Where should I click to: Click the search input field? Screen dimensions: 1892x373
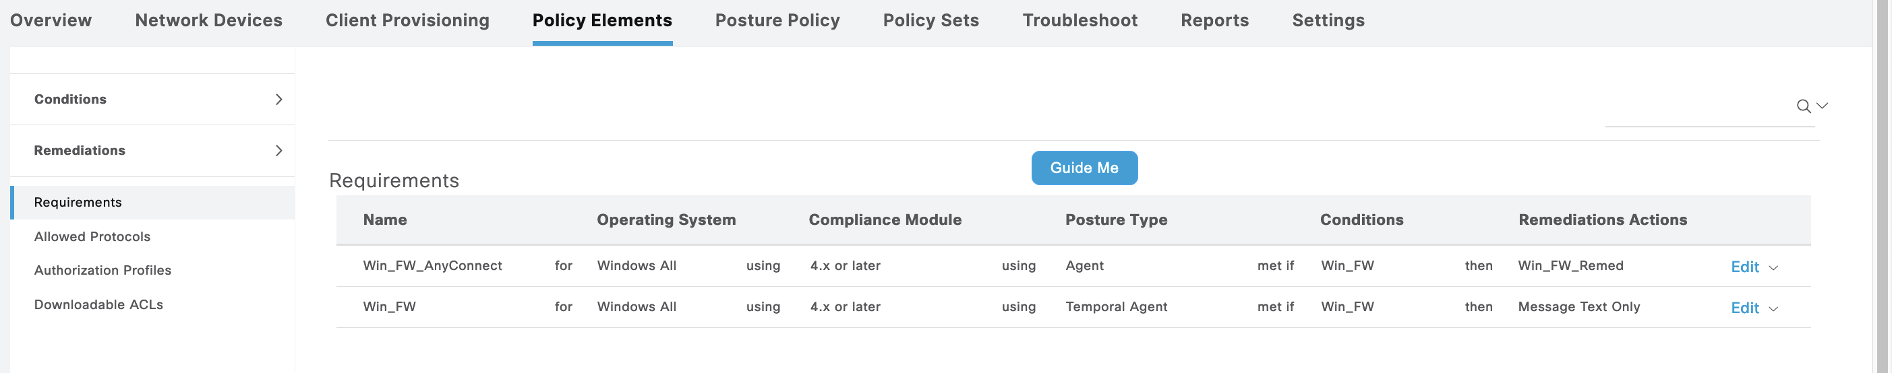click(x=1696, y=110)
